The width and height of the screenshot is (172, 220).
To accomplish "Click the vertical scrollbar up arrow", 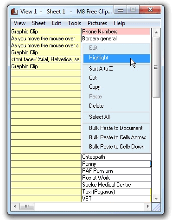I will pyautogui.click(x=156, y=32).
